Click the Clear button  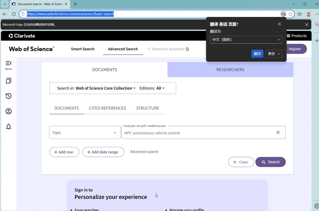click(241, 162)
